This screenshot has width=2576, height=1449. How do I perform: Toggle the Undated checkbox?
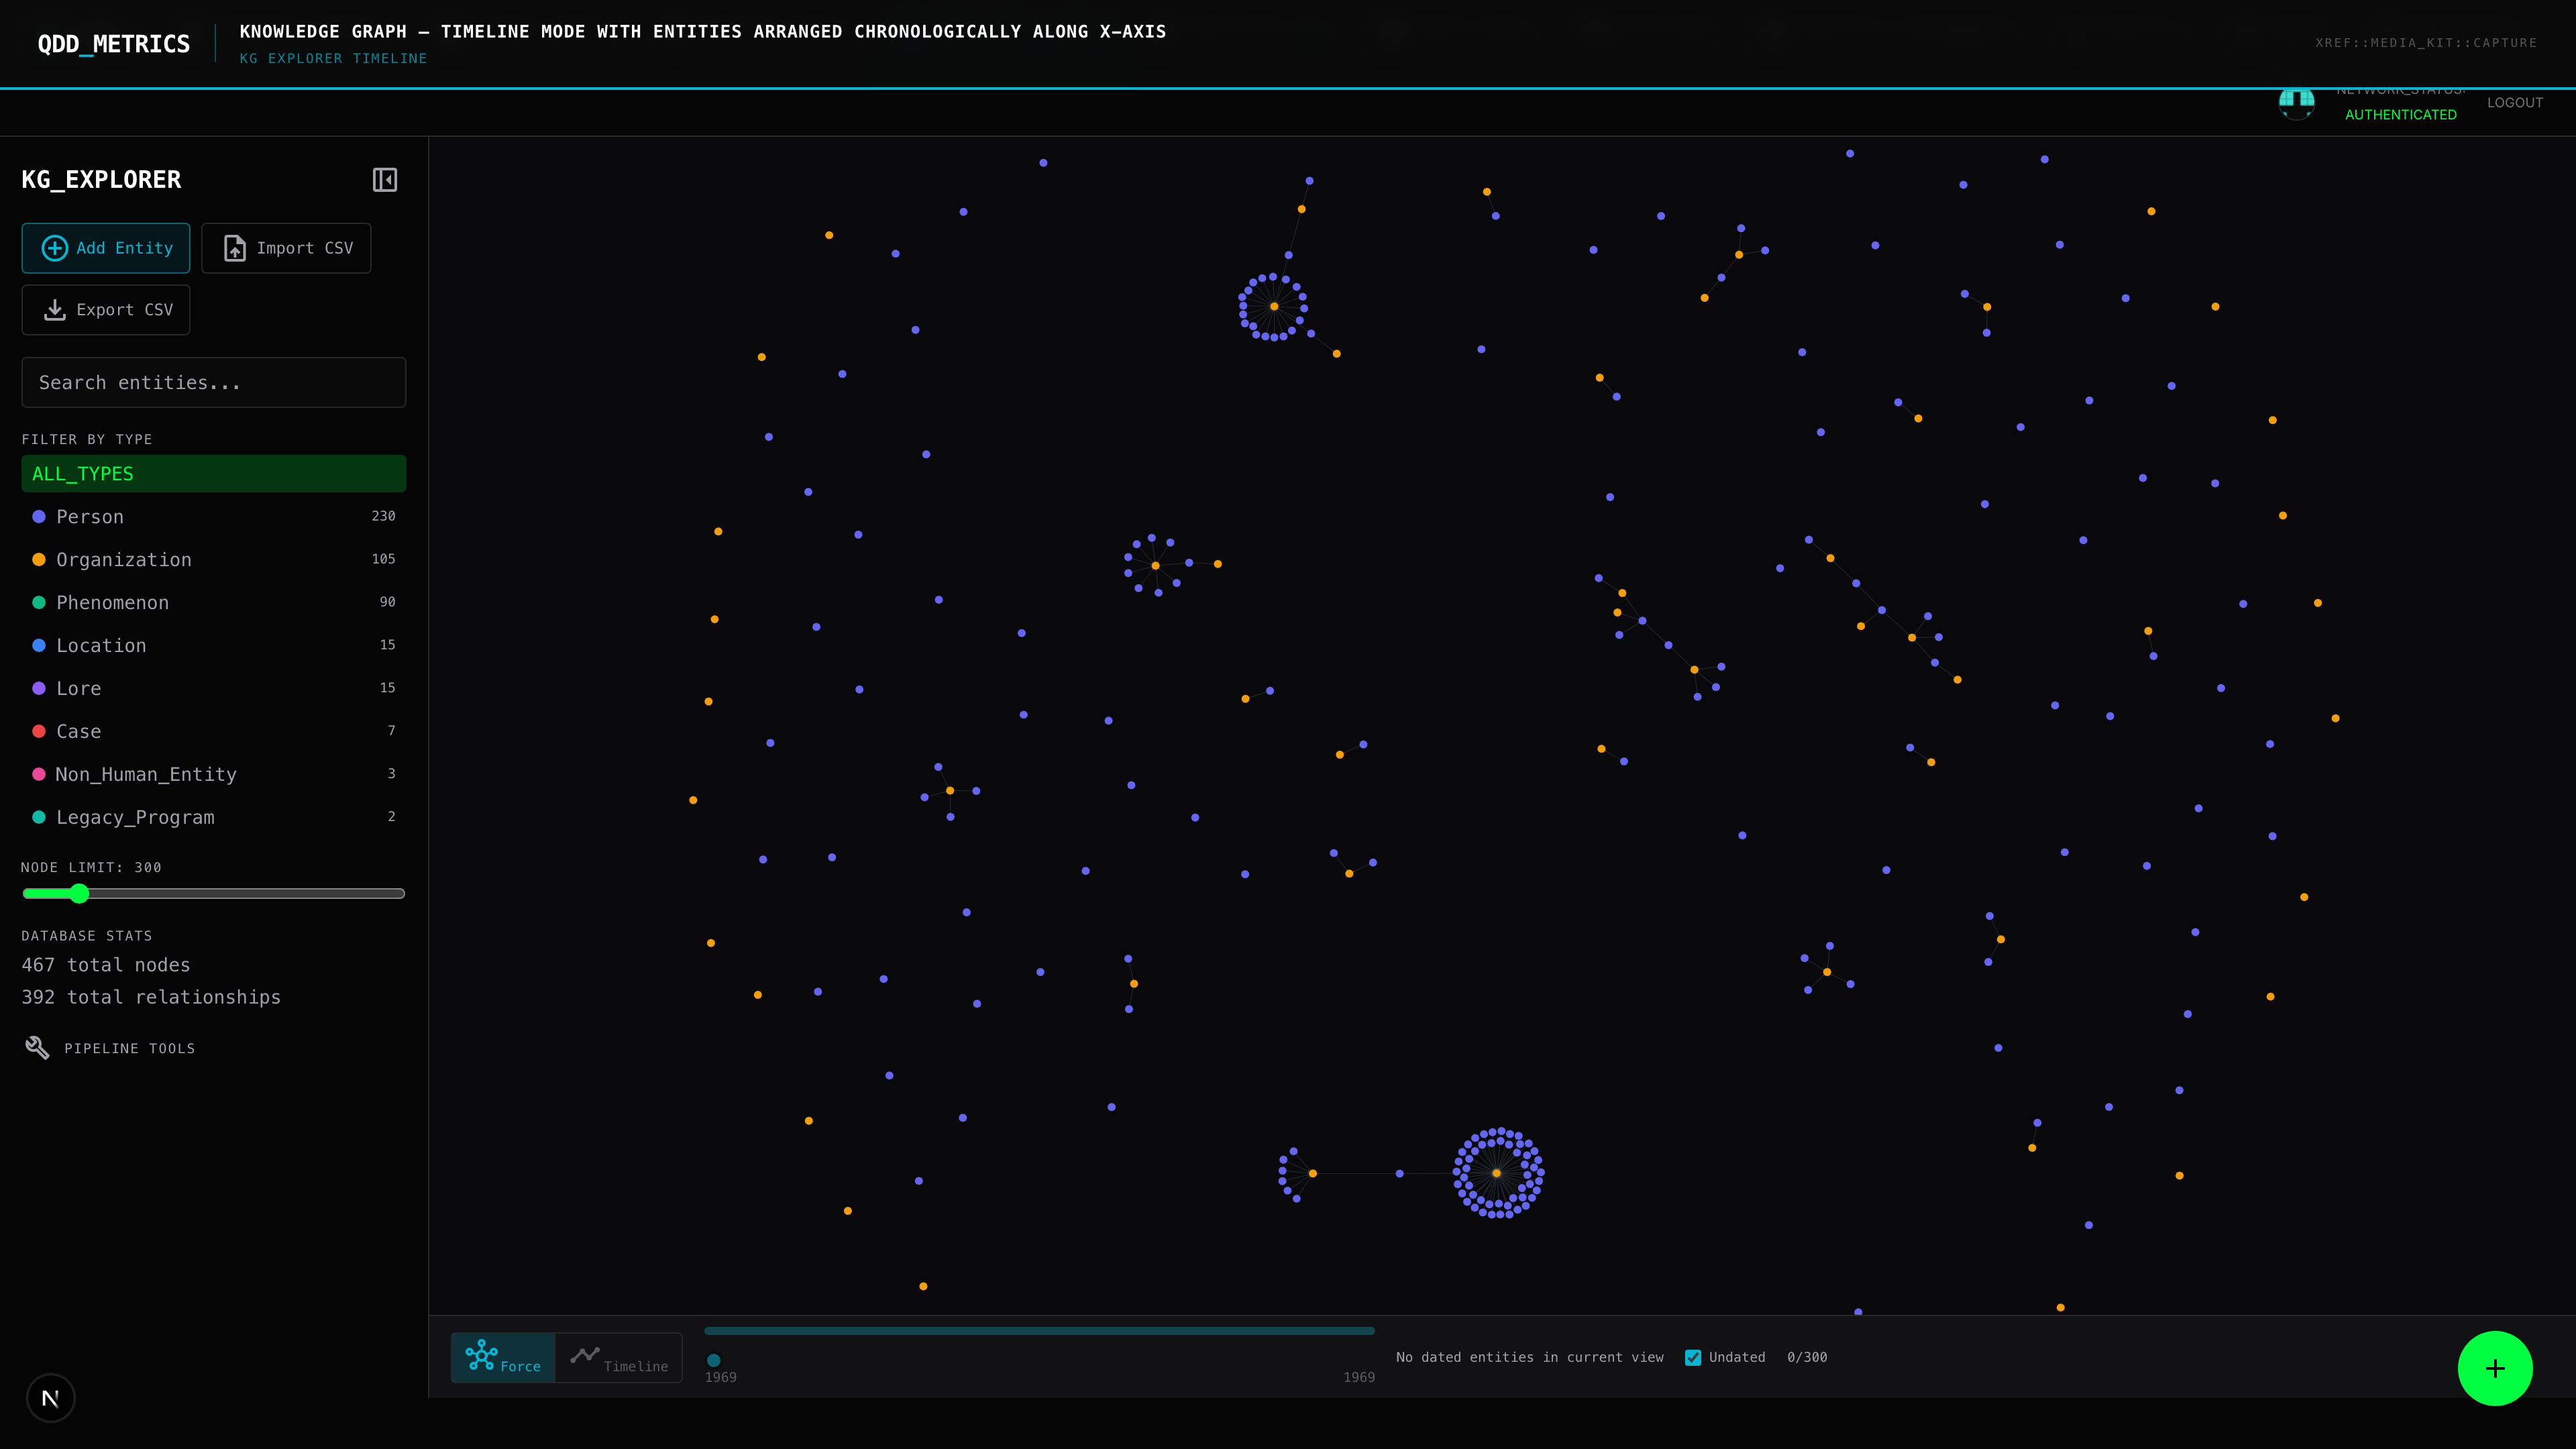click(x=1693, y=1357)
